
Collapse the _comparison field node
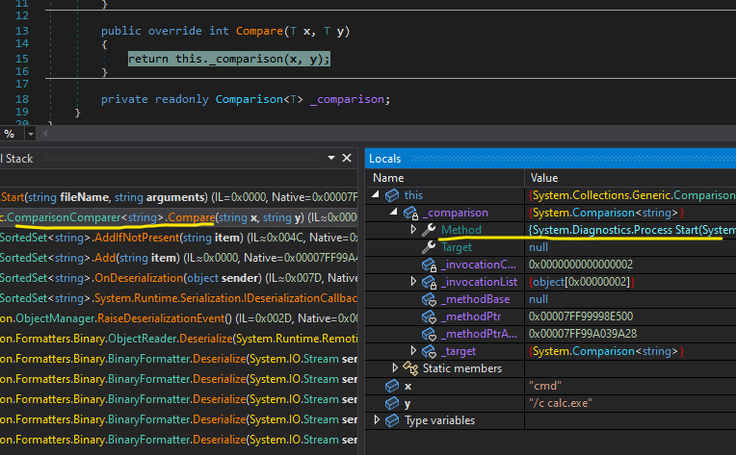(x=395, y=213)
